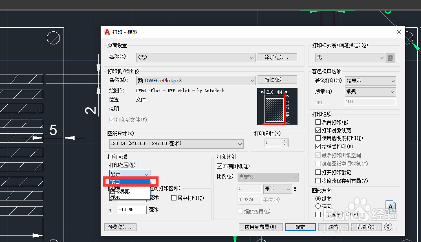Open the 着色打印 shade plot dropdown
The height and width of the screenshot is (242, 421).
point(393,81)
